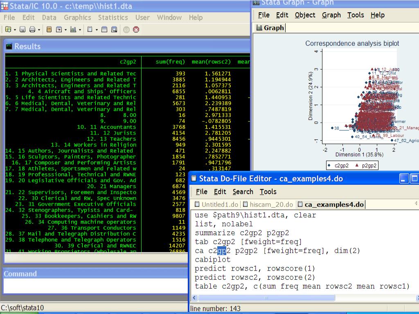The height and width of the screenshot is (314, 419).
Task: Click the Stata/IC title bar application icon
Action: [4, 6]
